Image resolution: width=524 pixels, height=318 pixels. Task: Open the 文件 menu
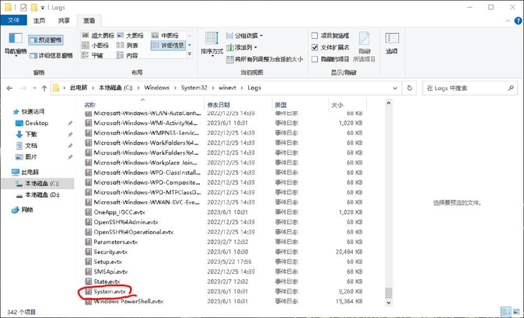click(x=14, y=20)
